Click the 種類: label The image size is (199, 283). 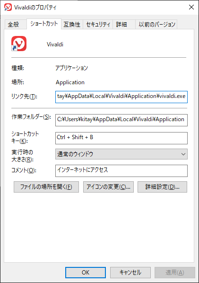click(18, 68)
